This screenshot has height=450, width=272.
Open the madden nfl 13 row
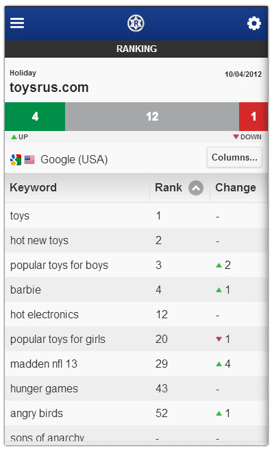(x=136, y=364)
